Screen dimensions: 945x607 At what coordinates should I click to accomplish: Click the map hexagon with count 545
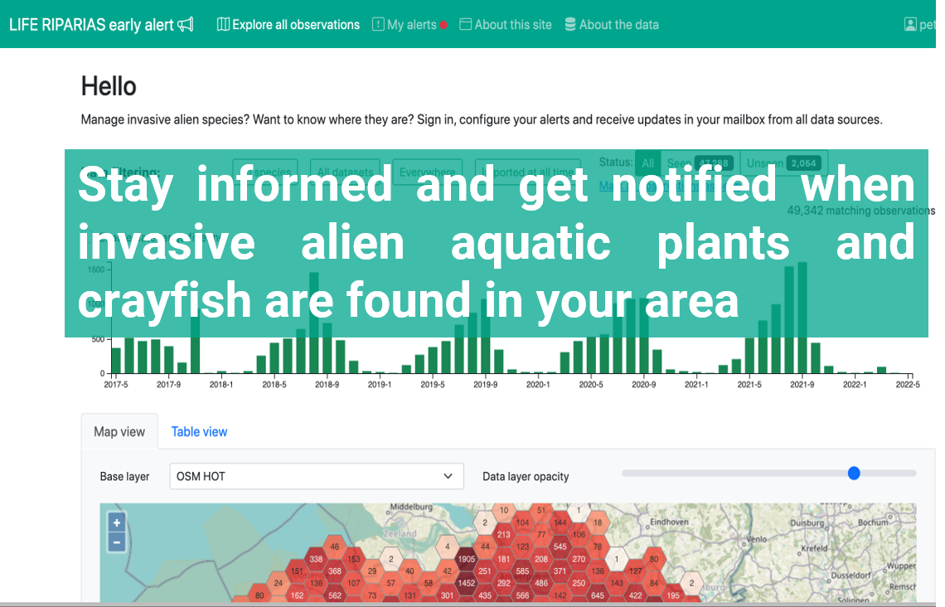(x=560, y=546)
